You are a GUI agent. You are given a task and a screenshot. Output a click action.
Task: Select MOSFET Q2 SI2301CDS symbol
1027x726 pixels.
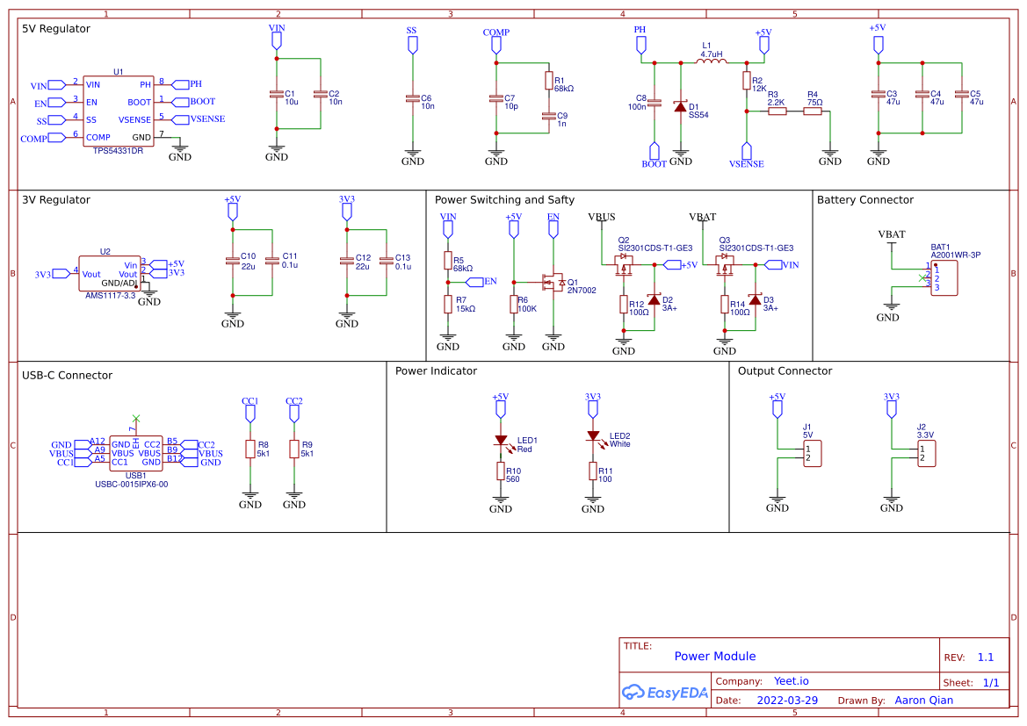tap(624, 264)
